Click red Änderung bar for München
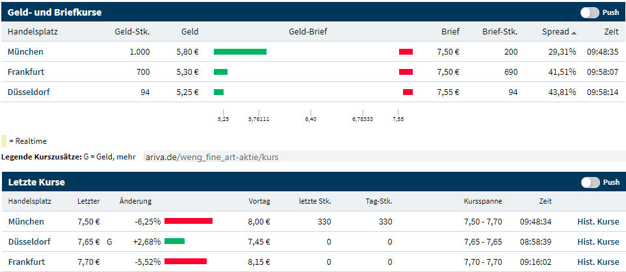Image resolution: width=626 pixels, height=272 pixels. click(x=189, y=222)
